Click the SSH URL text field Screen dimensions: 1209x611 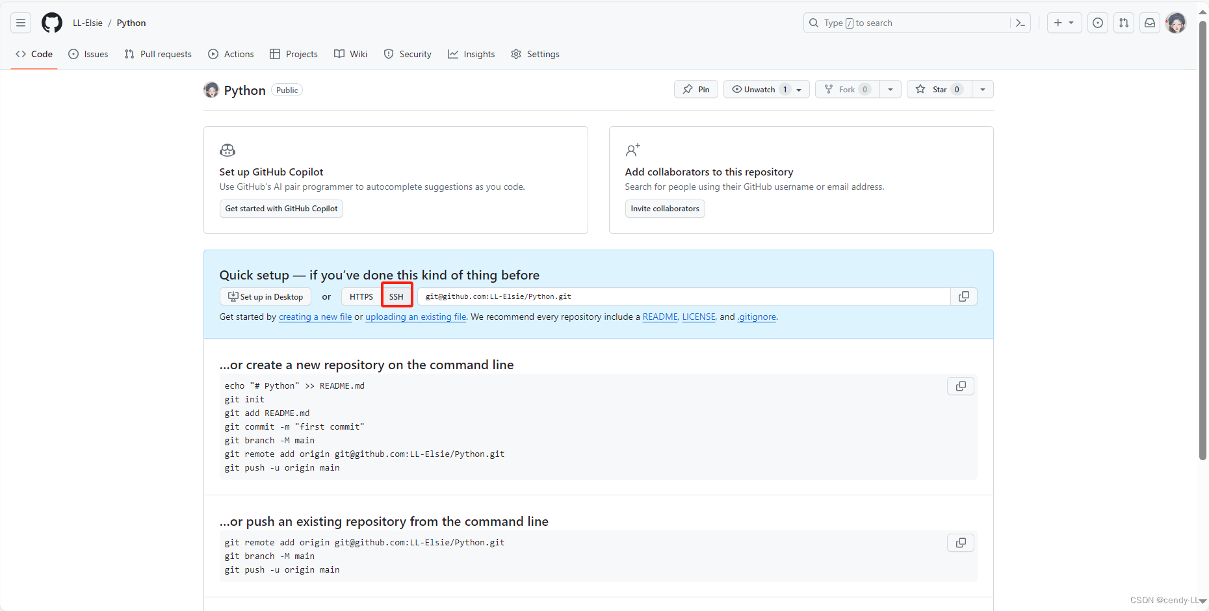(x=684, y=296)
